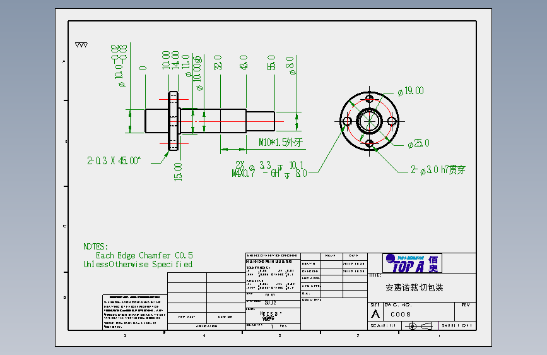Click the 0 ordinate baseline dimension
The width and height of the screenshot is (547, 355).
point(143,68)
